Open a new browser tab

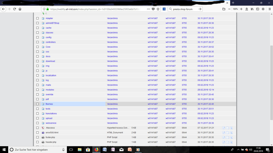[x=233, y=3]
